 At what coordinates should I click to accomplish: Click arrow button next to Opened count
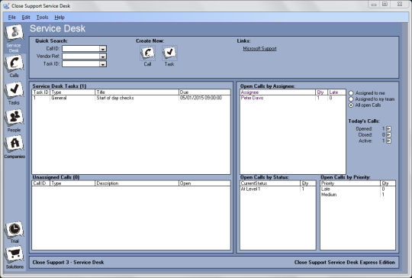click(388, 129)
